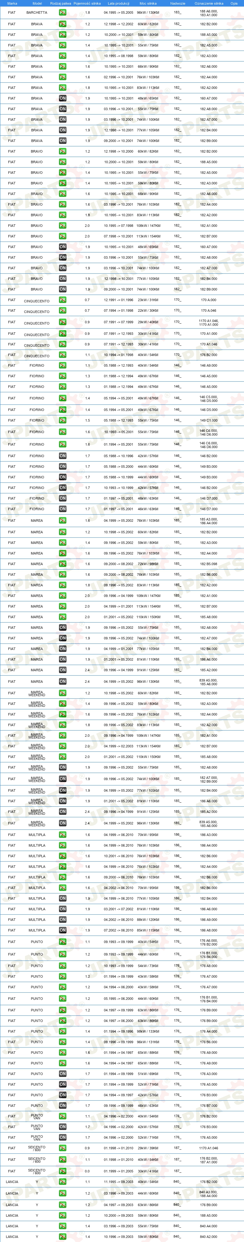244x1242 pixels.
Task: Select diesel ON icon for BRAVO 182 B4.000
Action: click(63, 279)
